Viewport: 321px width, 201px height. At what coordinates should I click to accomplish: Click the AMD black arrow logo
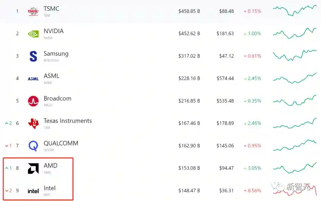coord(33,168)
